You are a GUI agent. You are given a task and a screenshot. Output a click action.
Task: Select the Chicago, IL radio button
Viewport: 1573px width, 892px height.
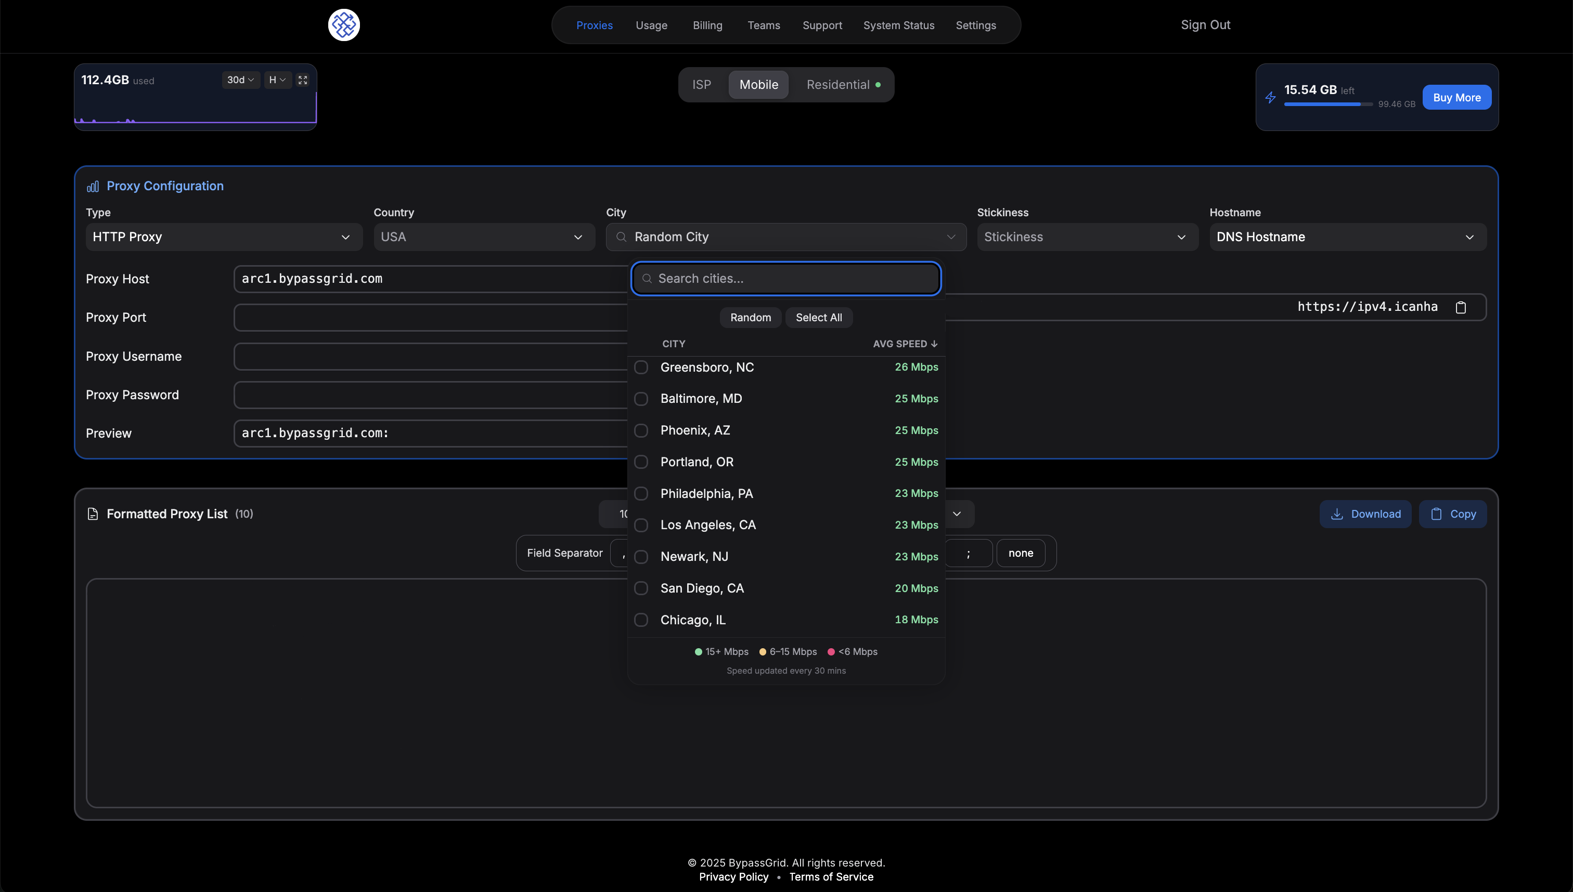[x=641, y=620]
